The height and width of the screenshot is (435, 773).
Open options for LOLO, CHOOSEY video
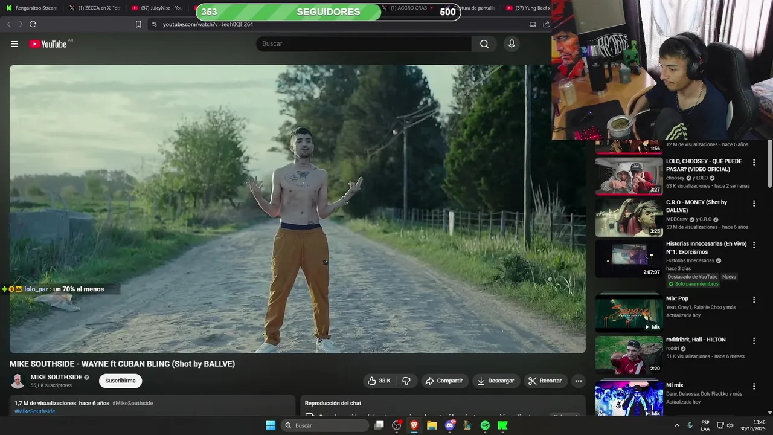tap(754, 163)
